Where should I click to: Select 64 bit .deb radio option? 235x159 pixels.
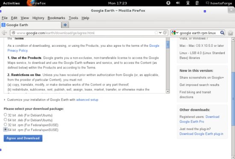coord(6,119)
